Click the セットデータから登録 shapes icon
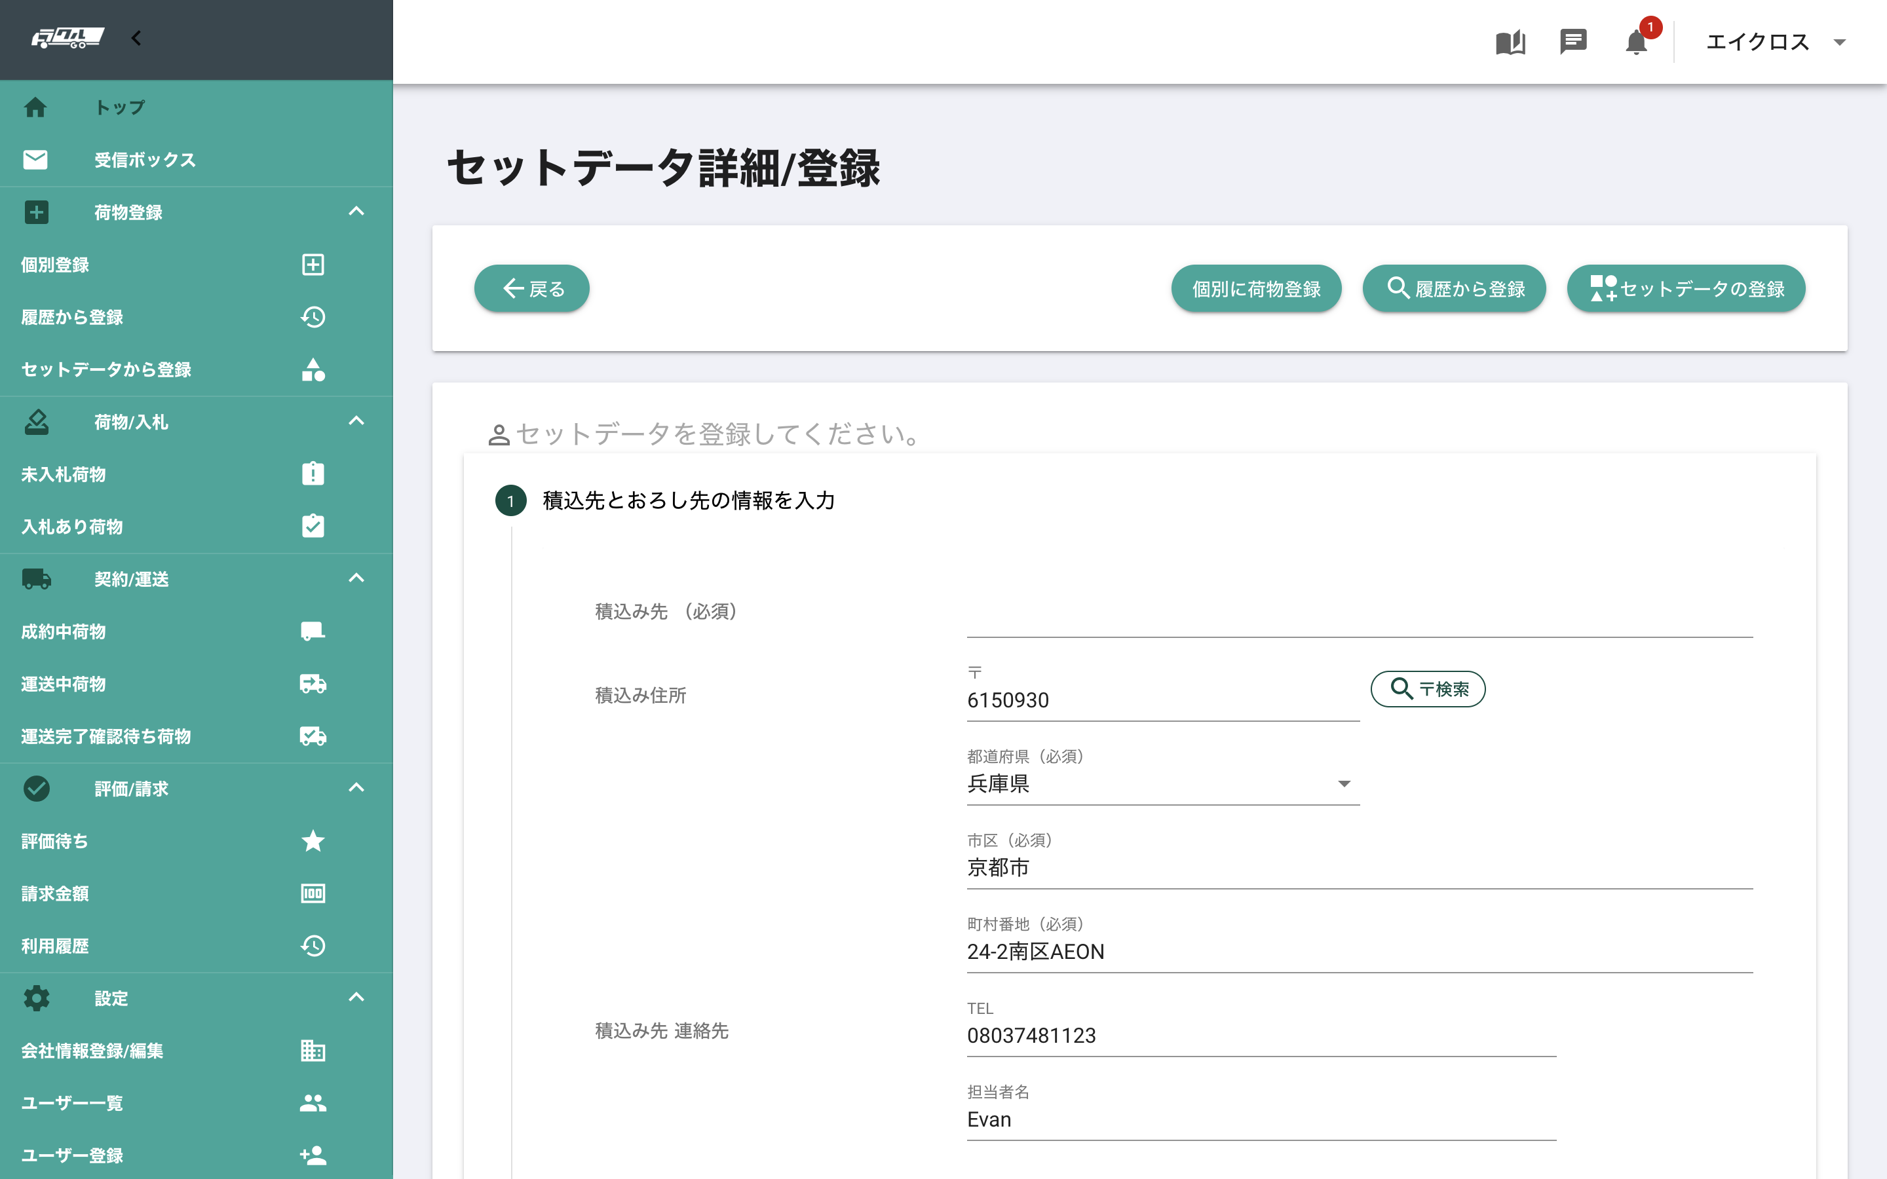Screen dimensions: 1887x1179 [x=313, y=369]
